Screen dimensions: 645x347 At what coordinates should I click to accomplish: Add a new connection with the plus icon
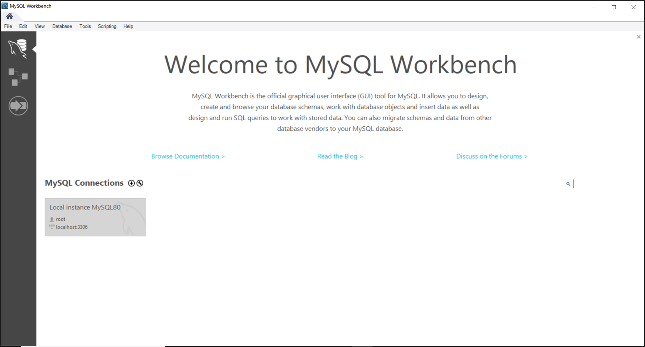tap(131, 183)
